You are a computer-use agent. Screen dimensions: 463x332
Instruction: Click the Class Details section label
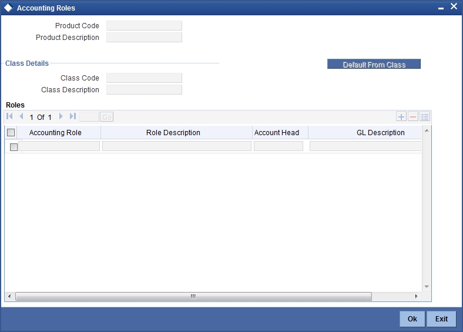pos(27,63)
